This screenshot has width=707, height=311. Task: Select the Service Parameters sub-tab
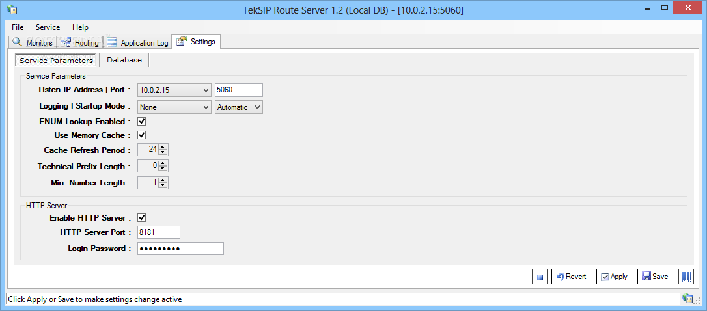click(x=57, y=60)
